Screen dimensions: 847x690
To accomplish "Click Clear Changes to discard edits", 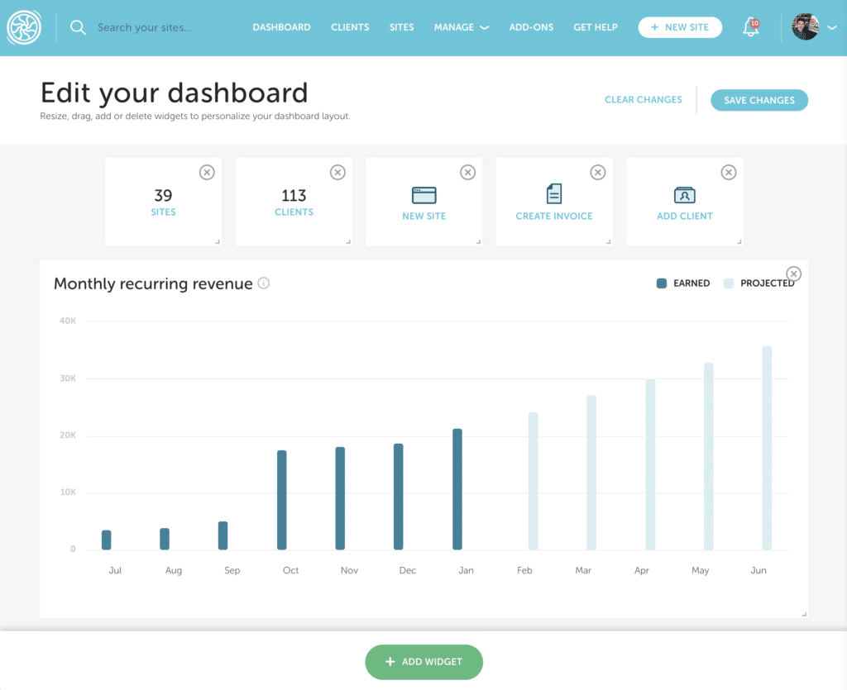I will tap(643, 99).
